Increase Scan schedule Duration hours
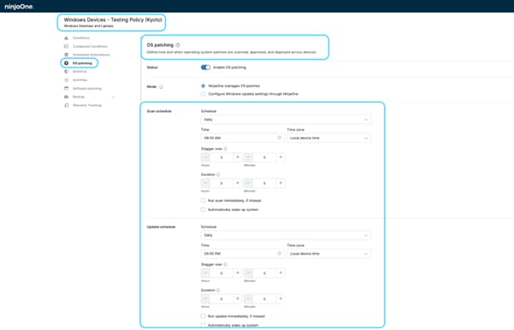Screen dimensions: 514x330 pyautogui.click(x=238, y=183)
